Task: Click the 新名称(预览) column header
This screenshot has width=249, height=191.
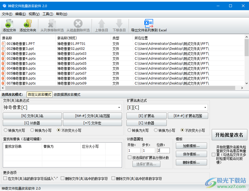Action: coord(83,38)
